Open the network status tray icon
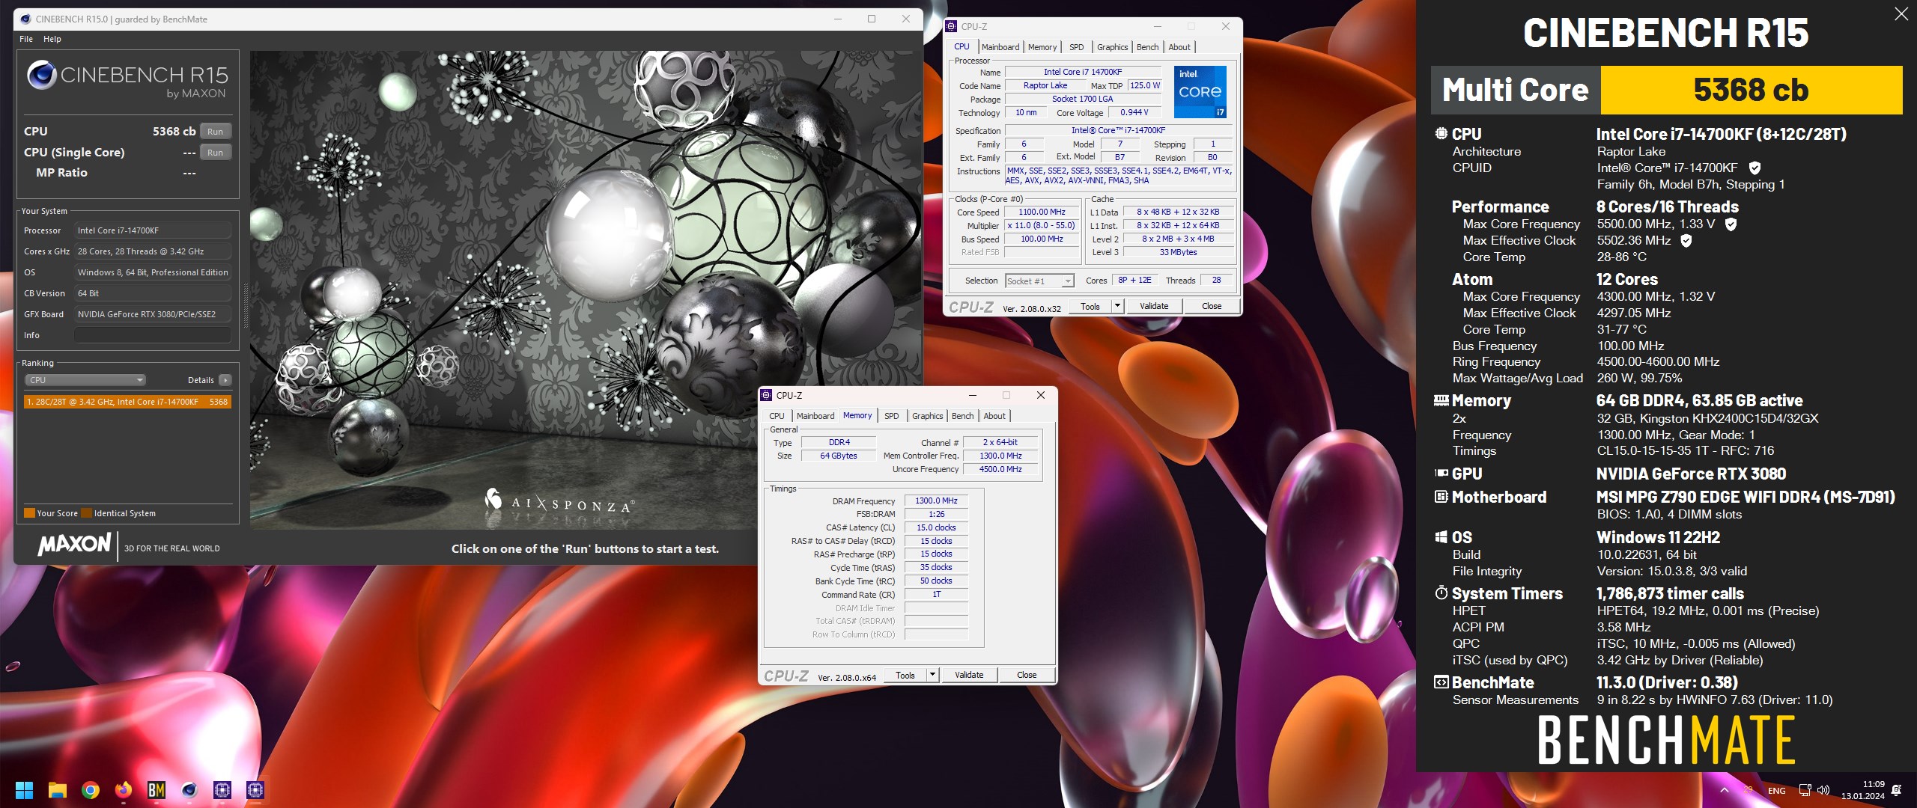This screenshot has width=1917, height=808. pos(1805,790)
